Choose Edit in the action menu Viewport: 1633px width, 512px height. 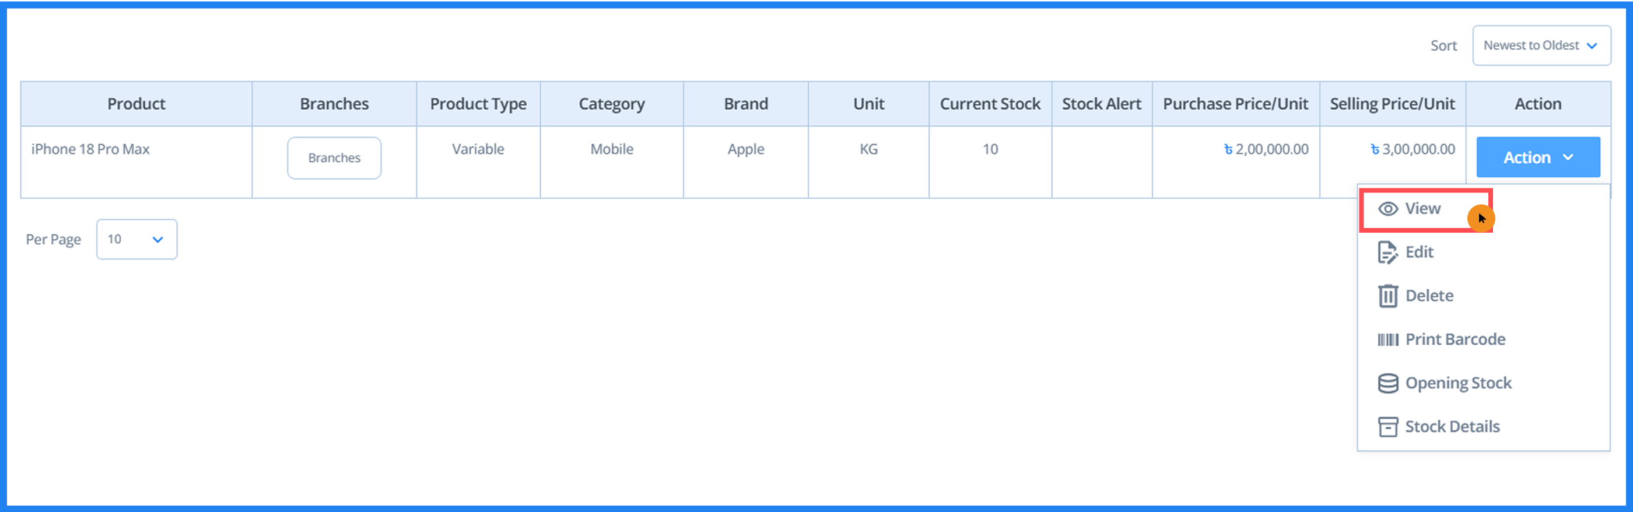1420,252
